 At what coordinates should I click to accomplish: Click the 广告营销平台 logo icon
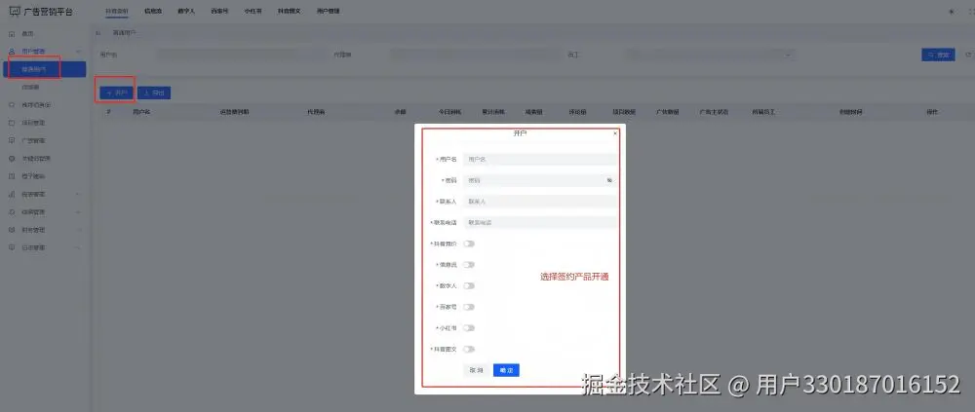point(15,11)
